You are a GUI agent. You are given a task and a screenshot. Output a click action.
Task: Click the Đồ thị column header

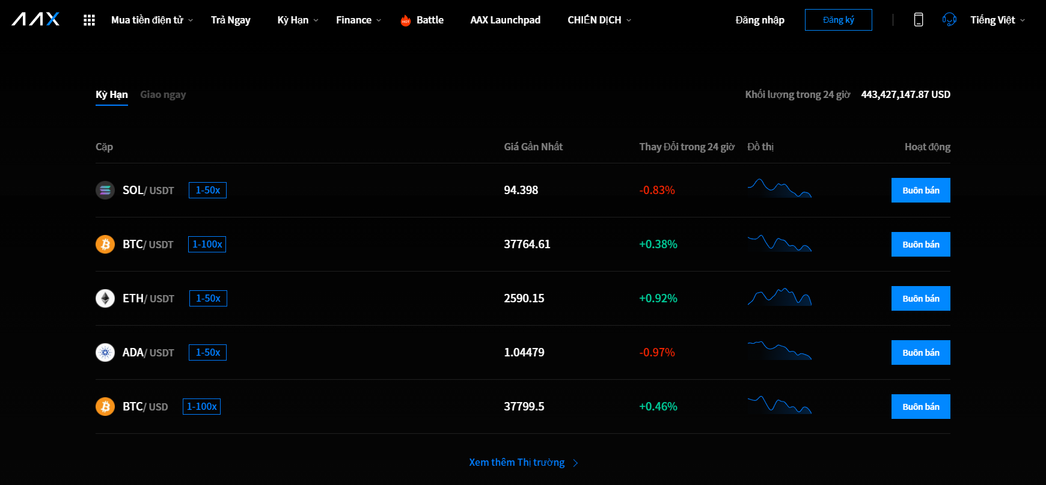(x=760, y=147)
